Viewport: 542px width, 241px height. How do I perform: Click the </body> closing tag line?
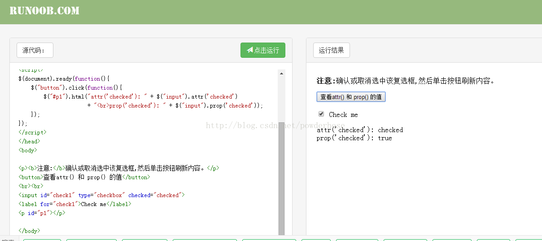(x=29, y=231)
